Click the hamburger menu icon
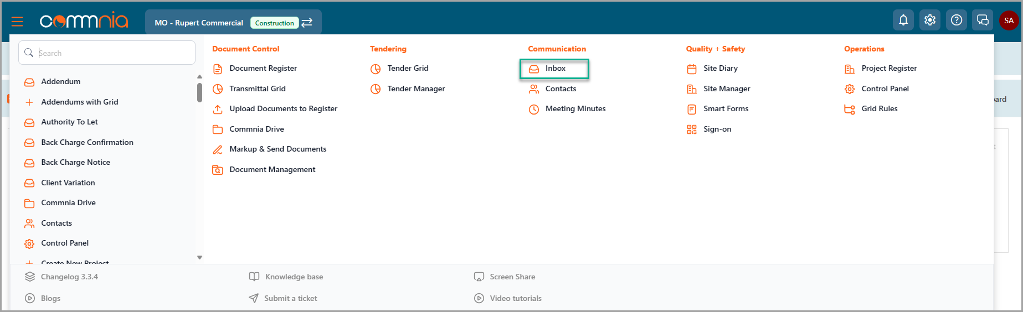The width and height of the screenshot is (1023, 312). tap(17, 22)
